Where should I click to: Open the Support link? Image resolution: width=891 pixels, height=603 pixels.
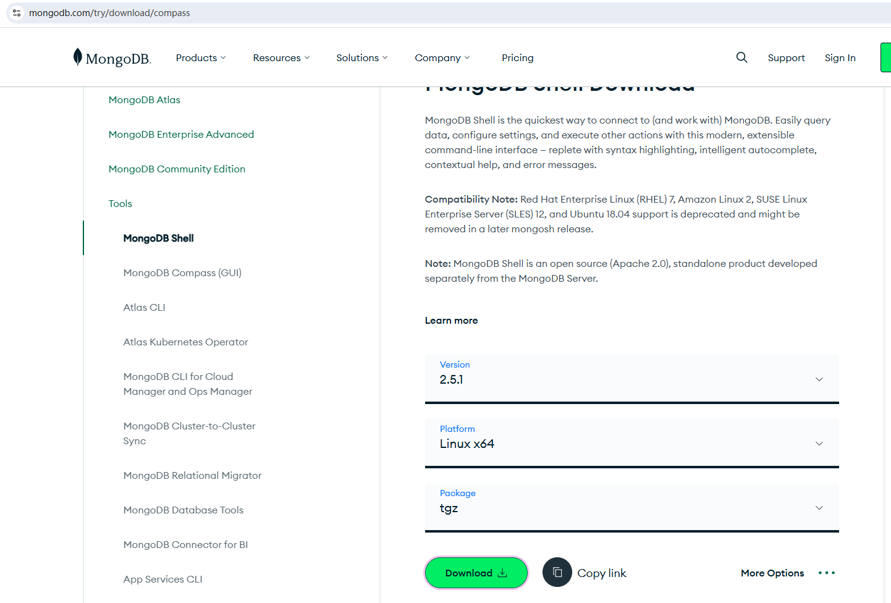pyautogui.click(x=786, y=57)
